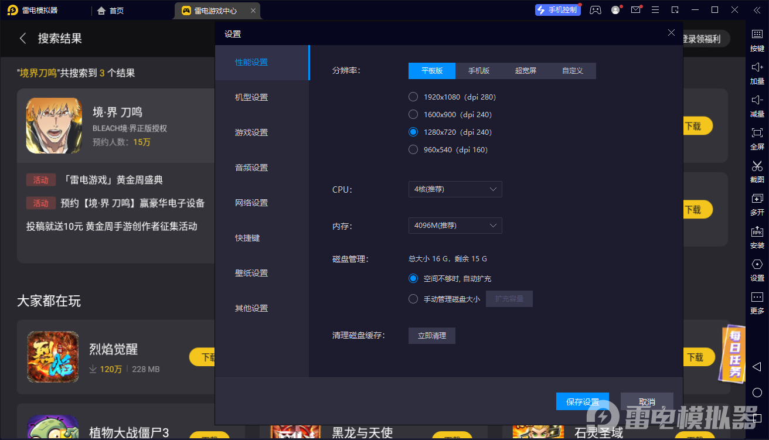Click the user avatar icon
The height and width of the screenshot is (440, 769).
pyautogui.click(x=615, y=10)
